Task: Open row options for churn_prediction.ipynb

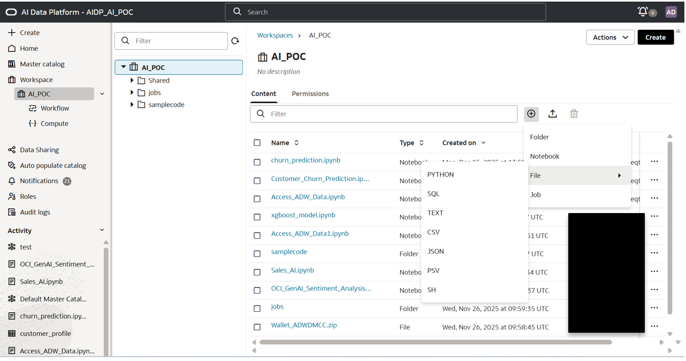Action: coord(654,161)
